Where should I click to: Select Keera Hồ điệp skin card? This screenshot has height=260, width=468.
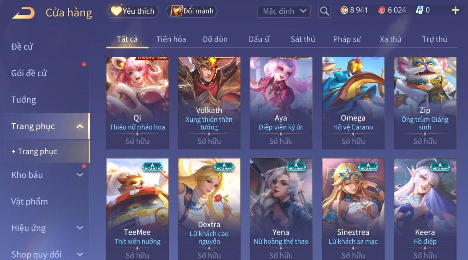tap(425, 209)
